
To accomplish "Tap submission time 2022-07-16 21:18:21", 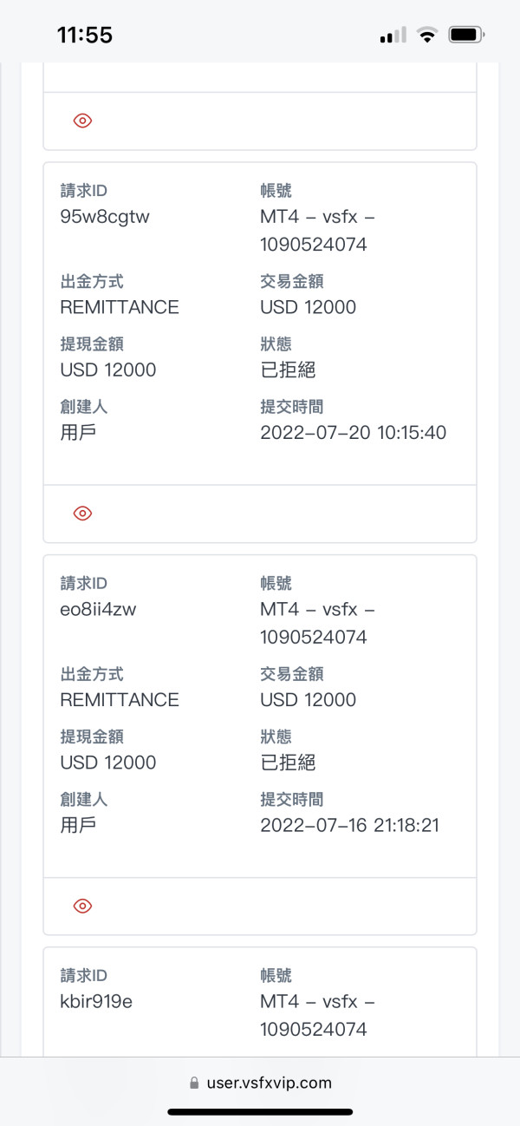I will [x=349, y=824].
